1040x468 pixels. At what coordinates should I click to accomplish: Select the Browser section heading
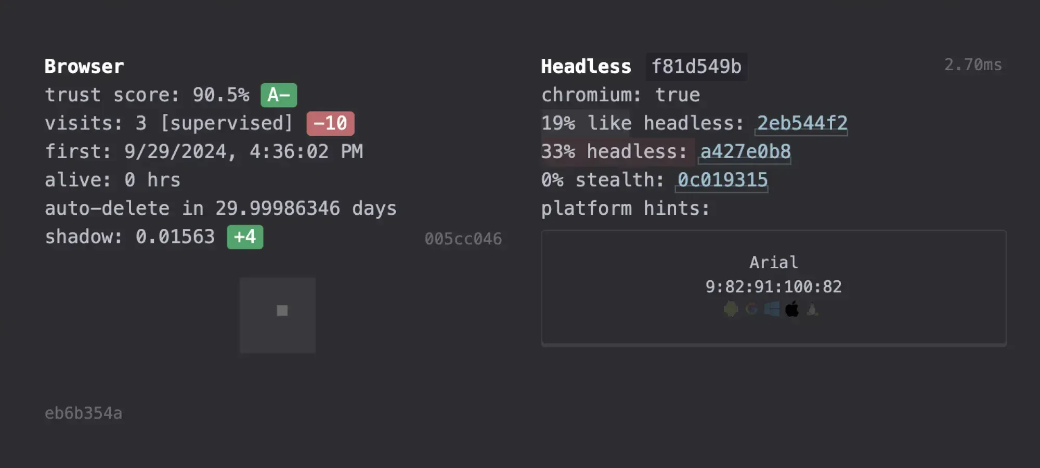[85, 66]
